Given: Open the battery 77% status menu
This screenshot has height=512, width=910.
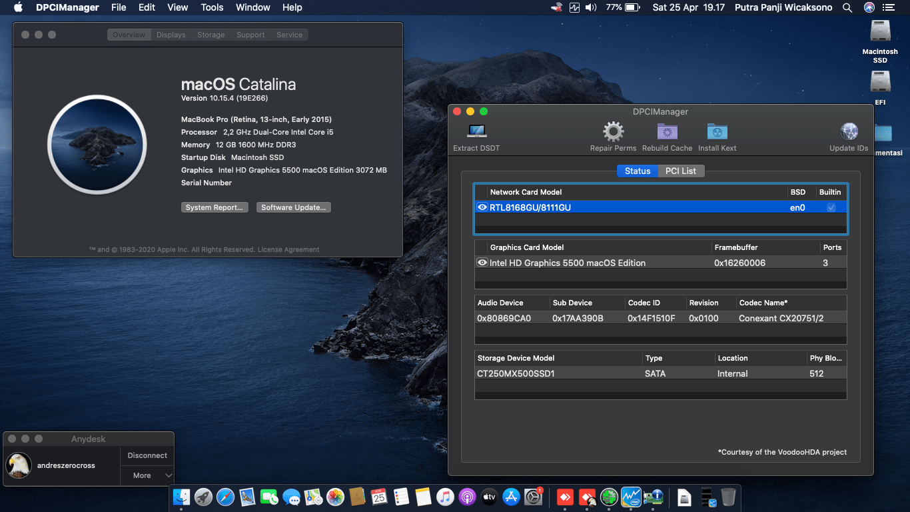Looking at the screenshot, I should 623,7.
